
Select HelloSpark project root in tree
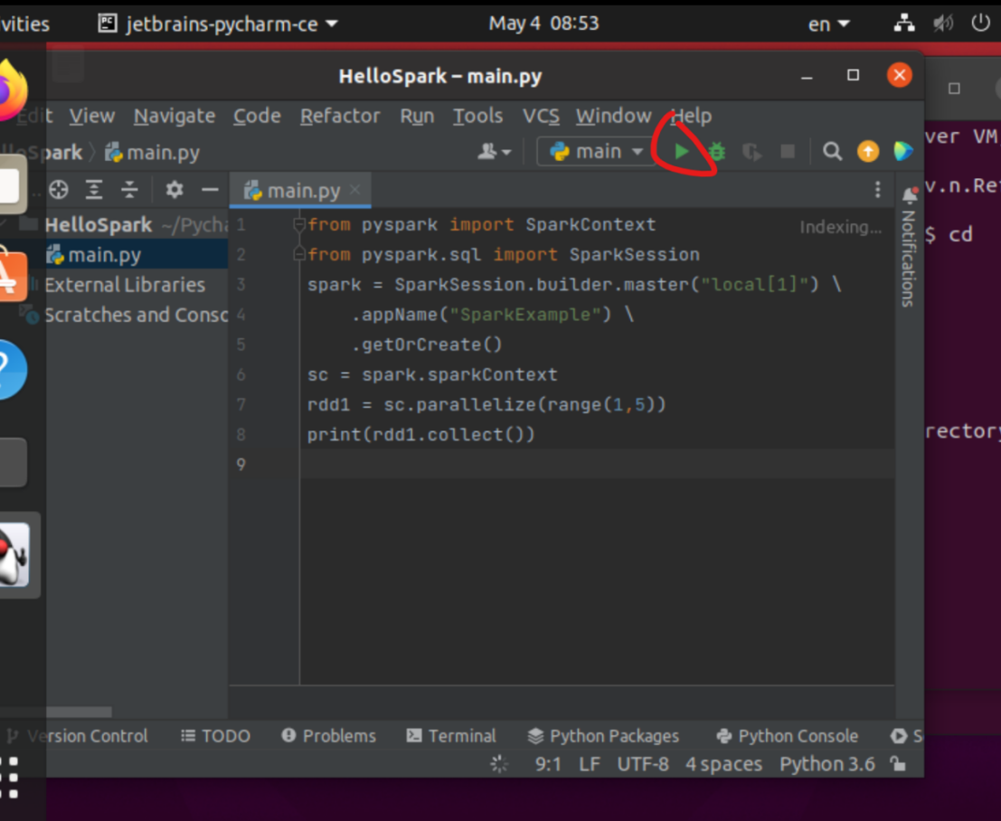tap(99, 225)
